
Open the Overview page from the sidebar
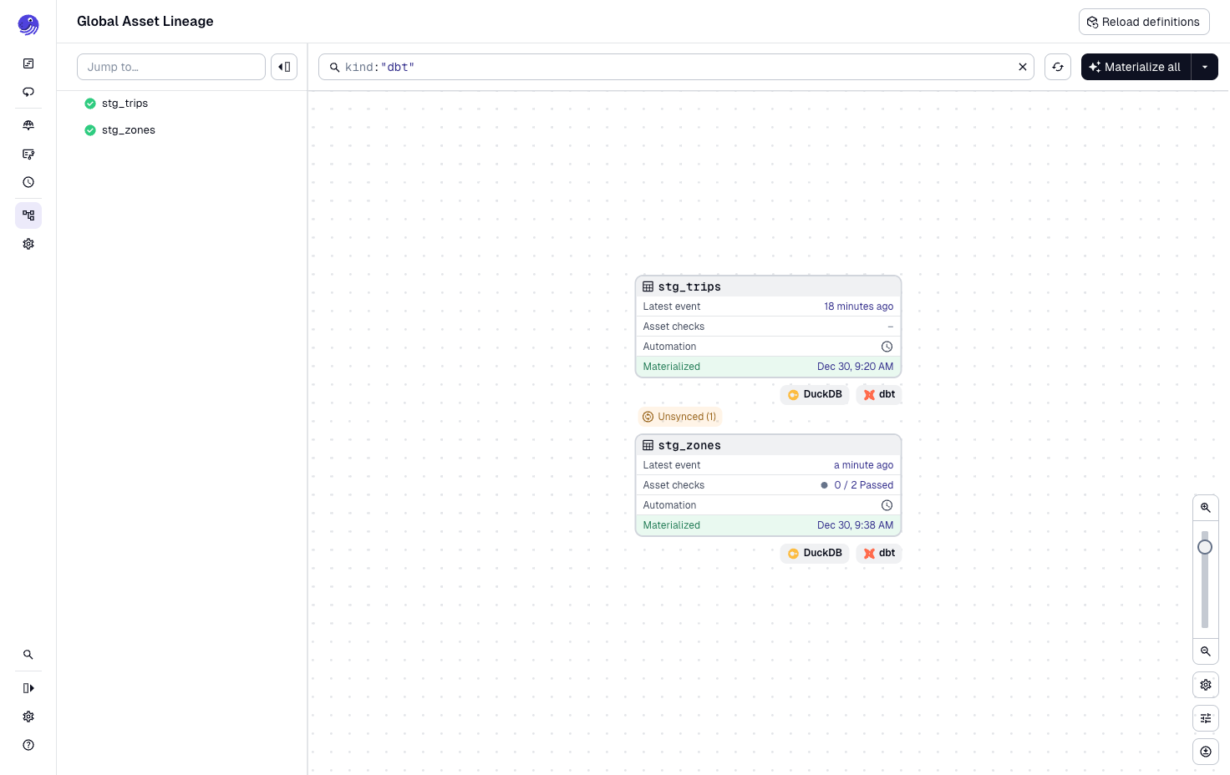tap(28, 63)
